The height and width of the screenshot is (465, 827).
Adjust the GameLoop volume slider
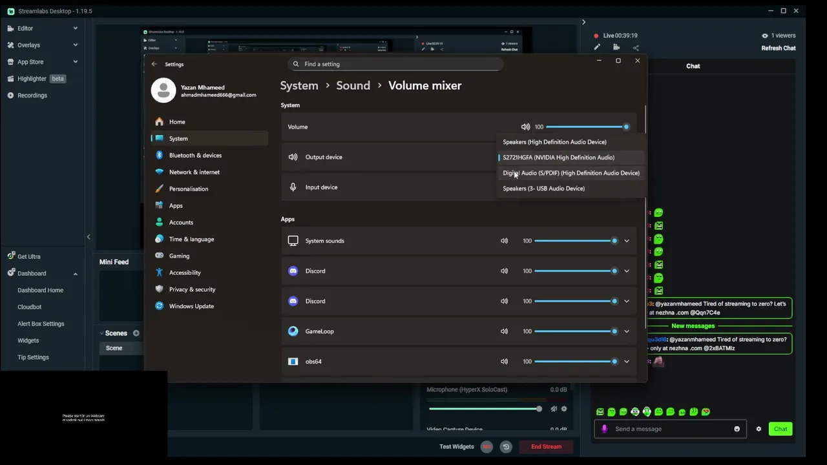(x=575, y=331)
